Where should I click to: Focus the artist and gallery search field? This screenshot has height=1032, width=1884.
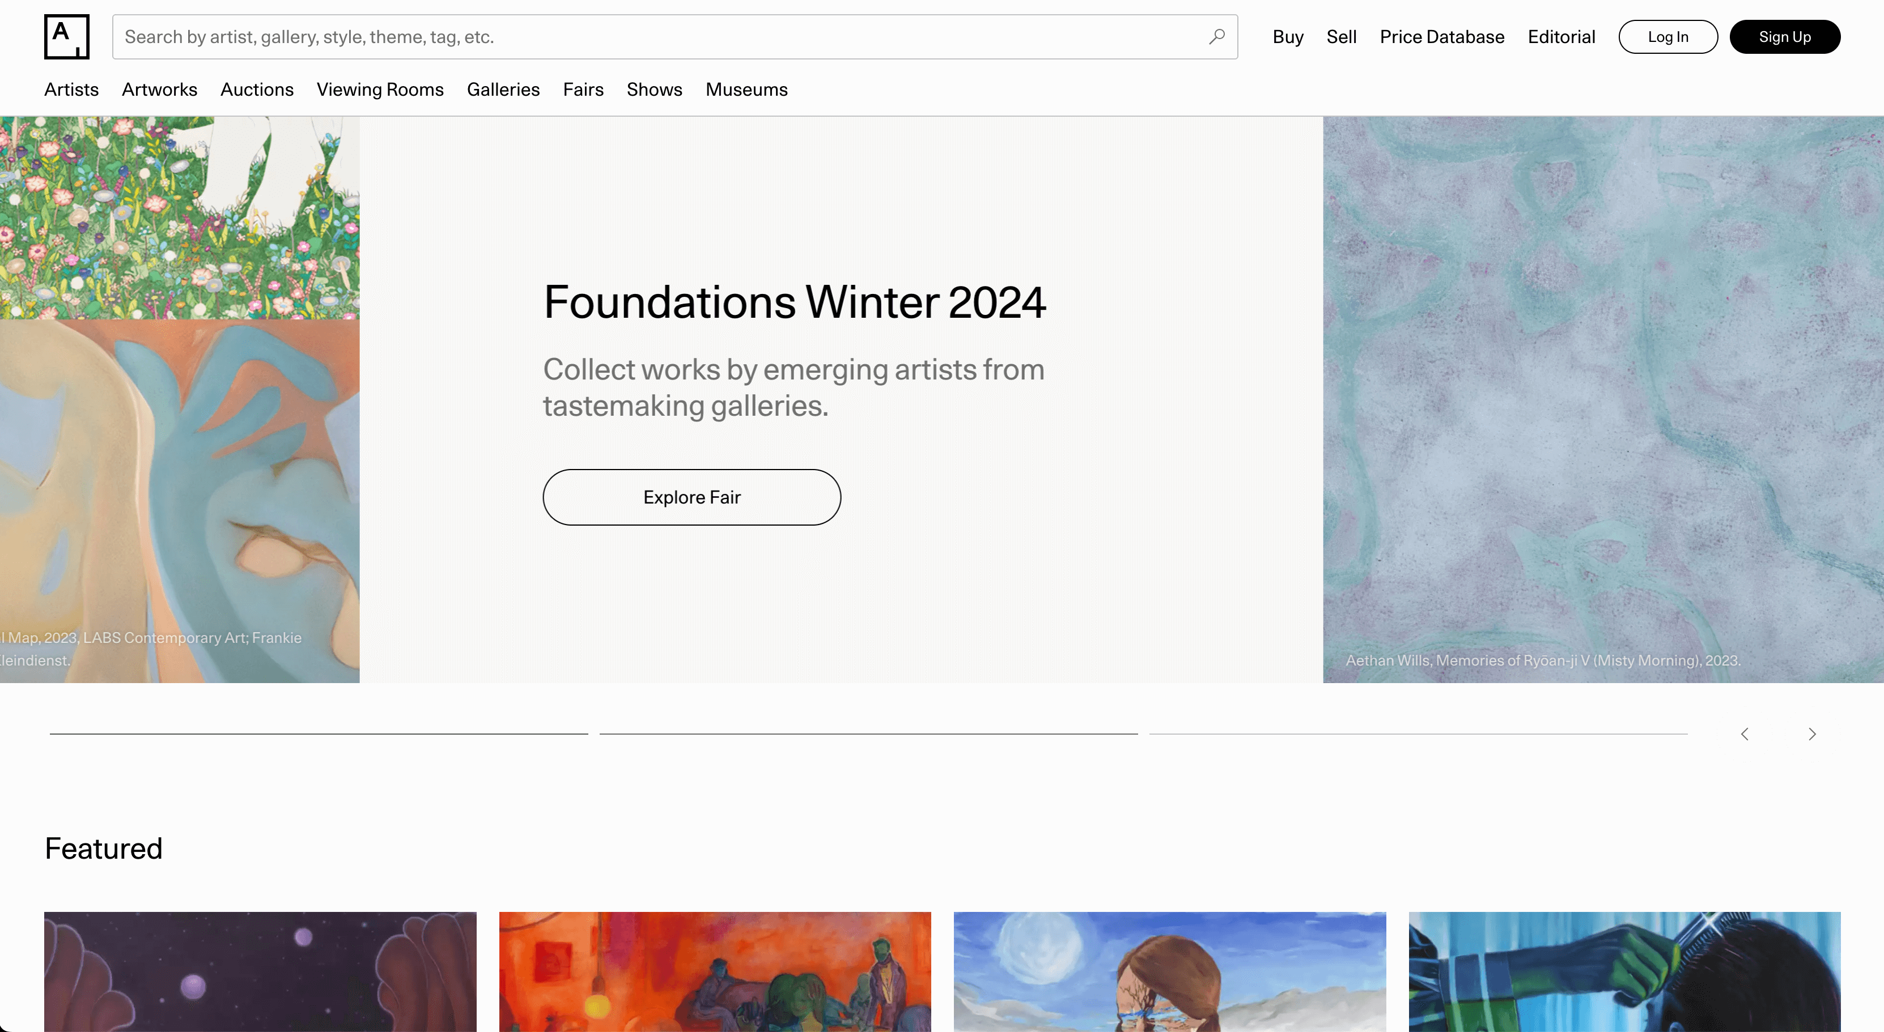[x=674, y=37]
